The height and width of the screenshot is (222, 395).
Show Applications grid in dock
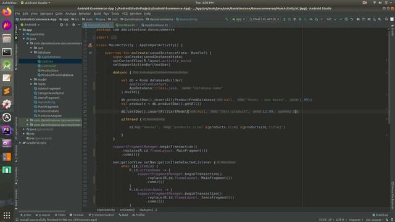coord(7,215)
